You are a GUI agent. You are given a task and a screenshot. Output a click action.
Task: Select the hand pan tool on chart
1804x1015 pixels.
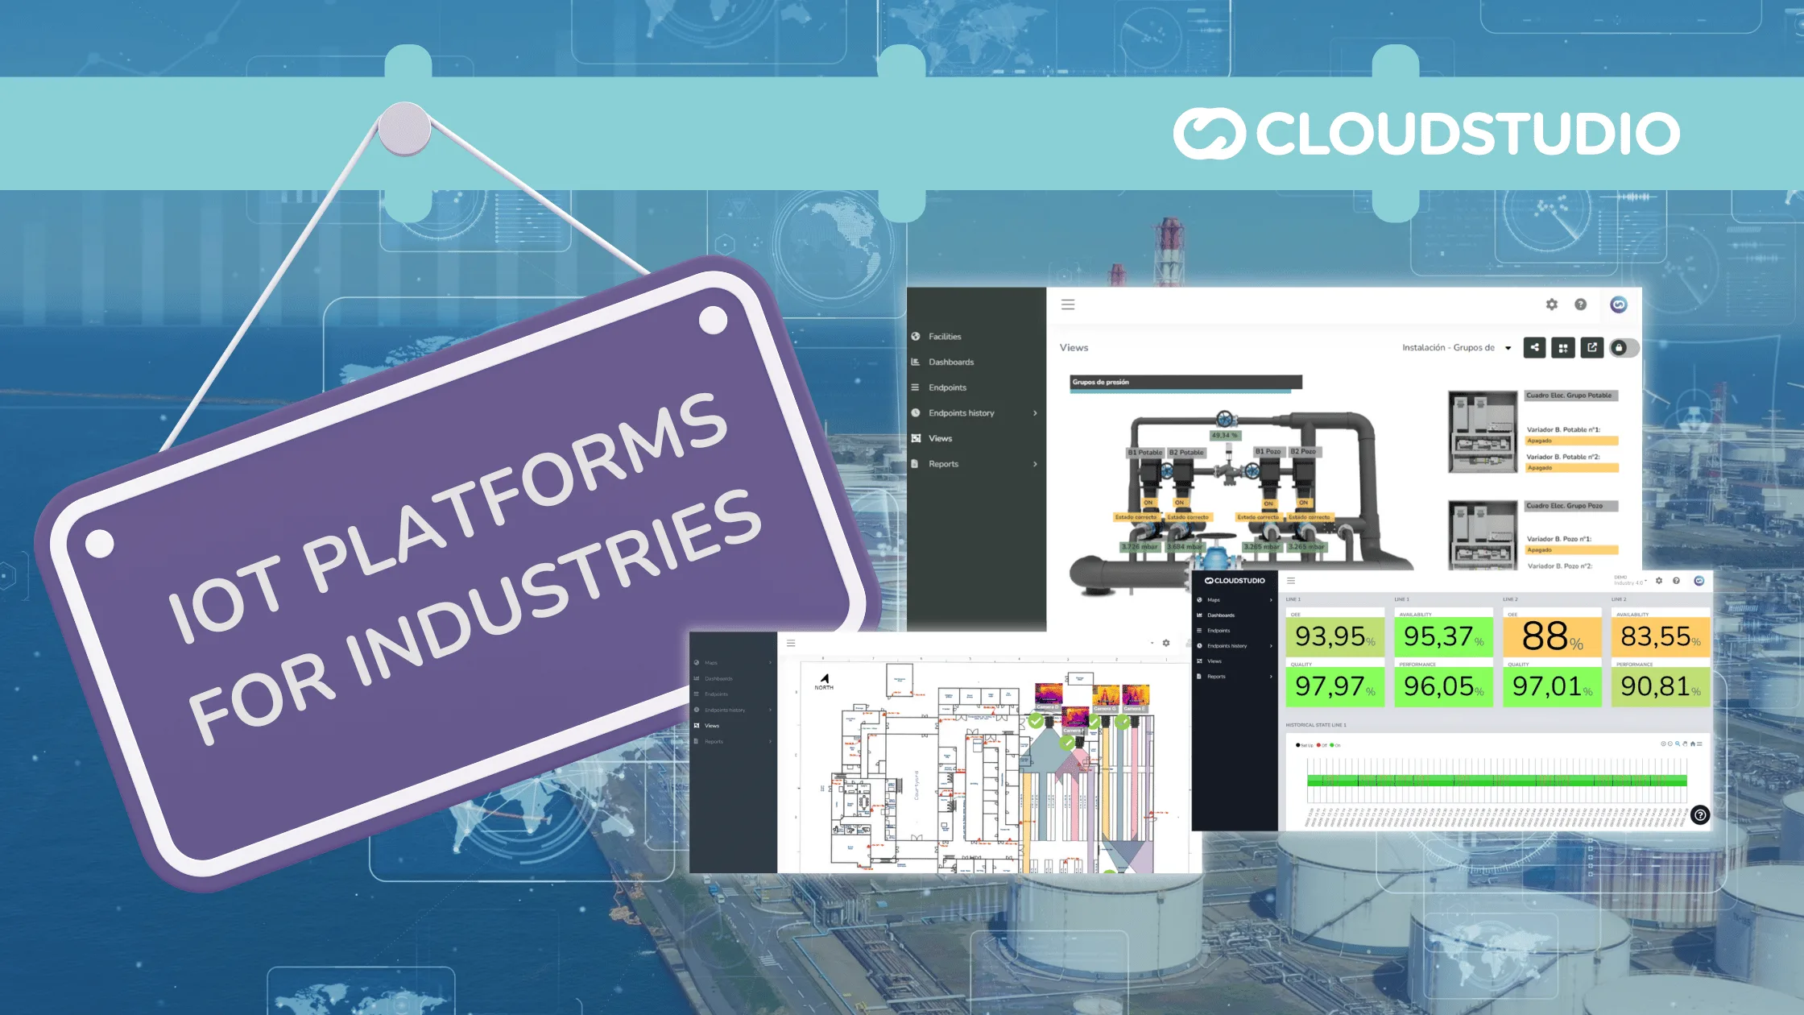tap(1685, 744)
